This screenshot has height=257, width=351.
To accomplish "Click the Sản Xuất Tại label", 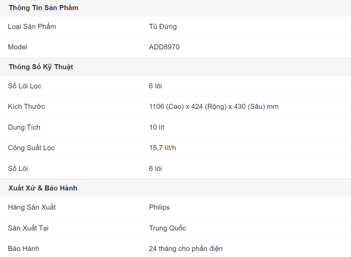I will [x=28, y=228].
